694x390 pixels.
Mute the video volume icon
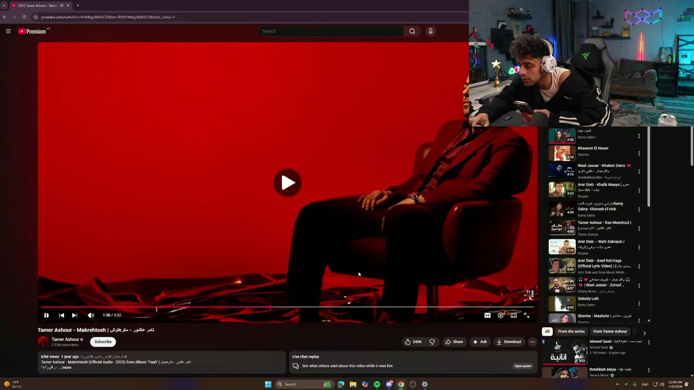91,315
